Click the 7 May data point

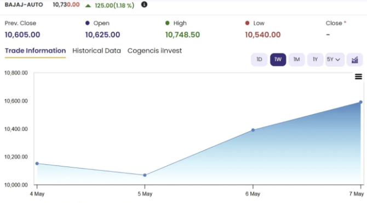(360, 102)
